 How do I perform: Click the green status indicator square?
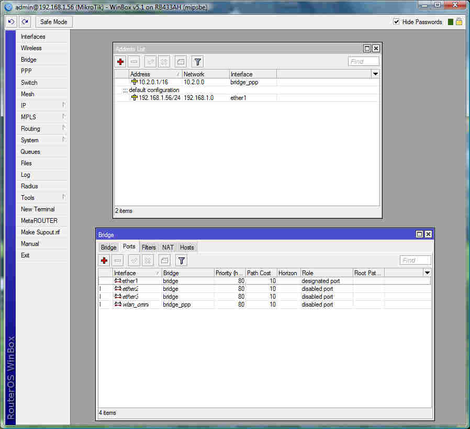450,22
